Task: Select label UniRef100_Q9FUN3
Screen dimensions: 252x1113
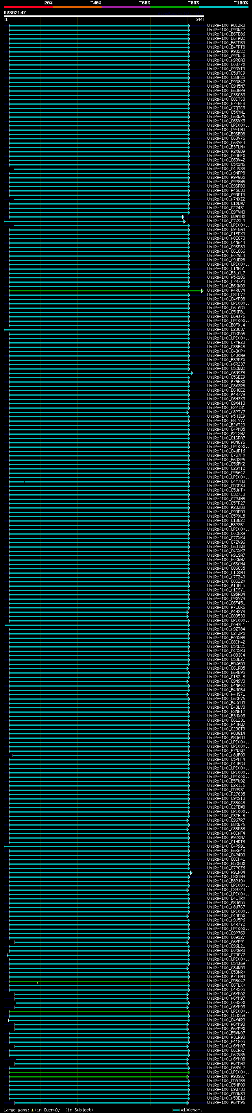Action: coord(226,130)
